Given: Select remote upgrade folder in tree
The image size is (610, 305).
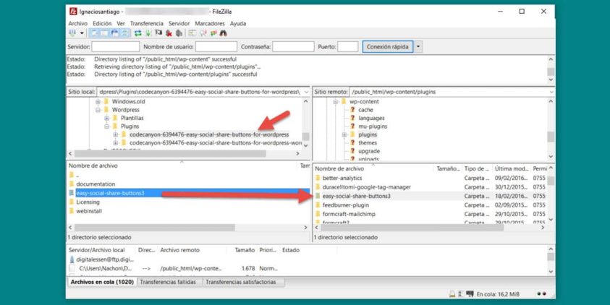Looking at the screenshot, I should [369, 151].
